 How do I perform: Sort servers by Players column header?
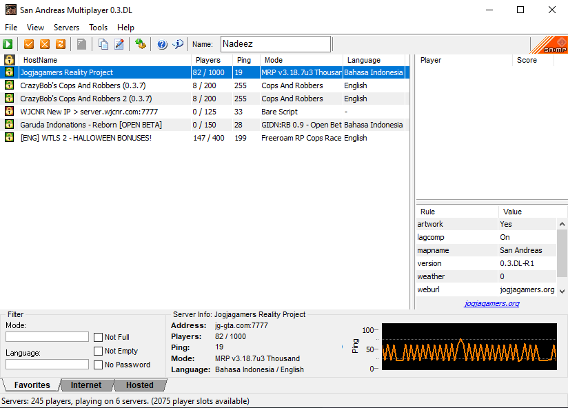(212, 60)
